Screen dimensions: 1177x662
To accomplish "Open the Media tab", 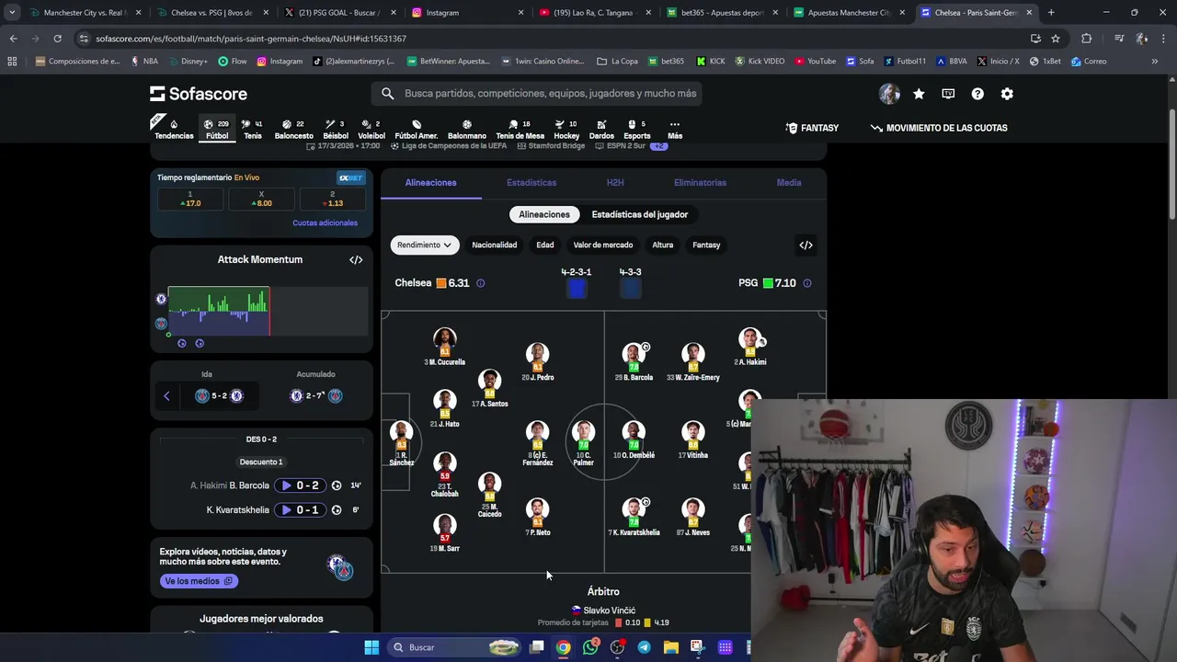I will tap(789, 182).
